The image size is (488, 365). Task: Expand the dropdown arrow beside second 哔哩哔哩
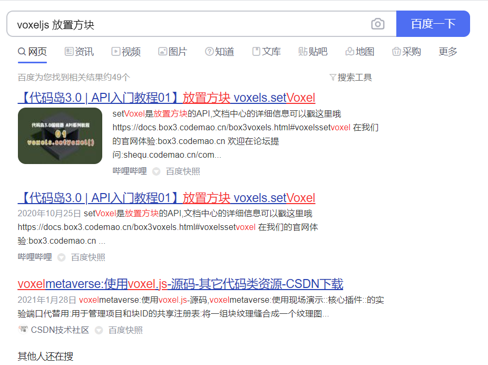click(61, 257)
